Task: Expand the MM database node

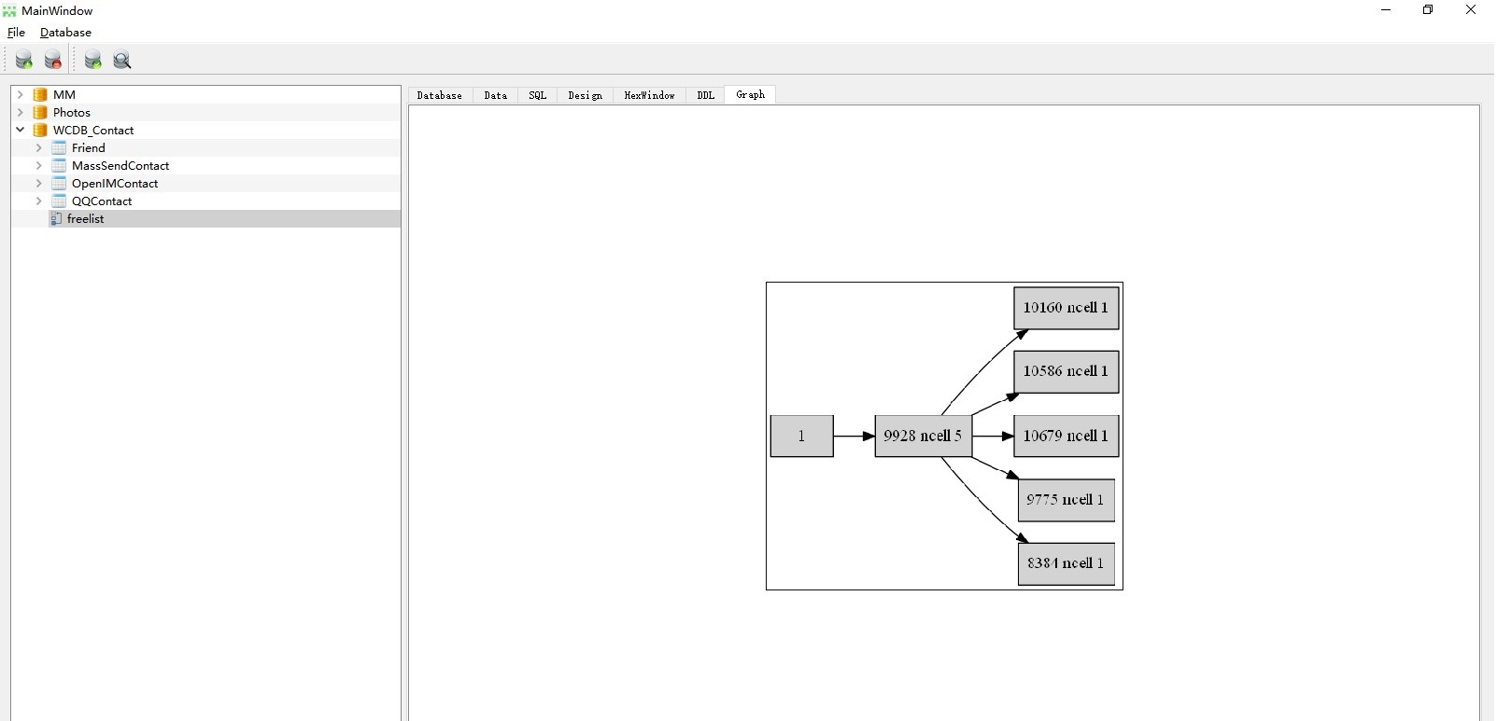Action: point(20,94)
